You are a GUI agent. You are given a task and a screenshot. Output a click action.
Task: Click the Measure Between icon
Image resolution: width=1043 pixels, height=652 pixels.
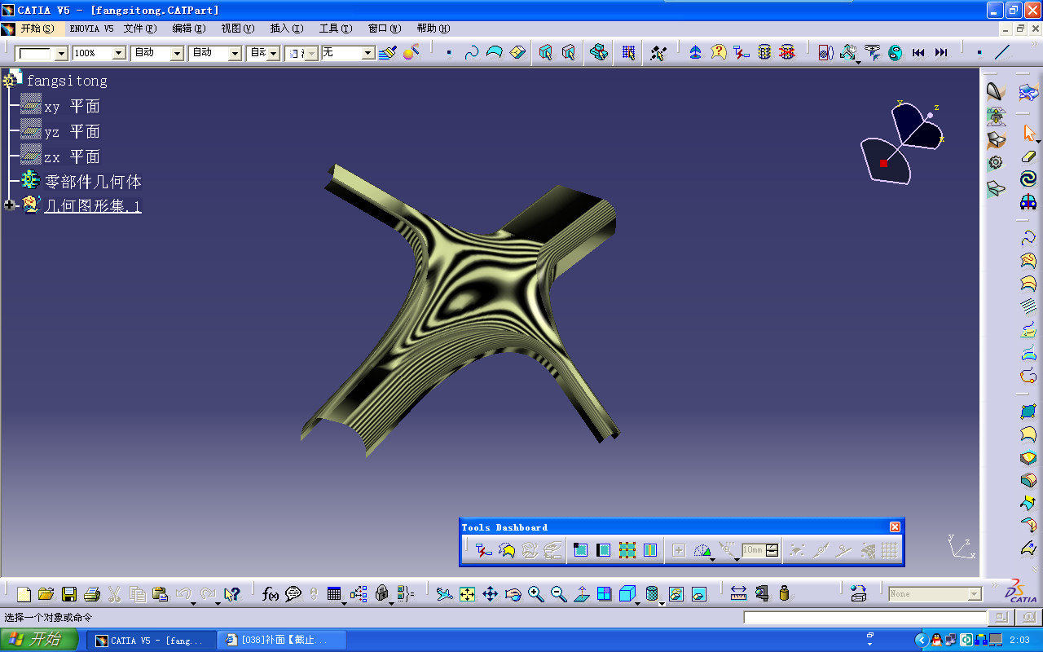(x=738, y=594)
